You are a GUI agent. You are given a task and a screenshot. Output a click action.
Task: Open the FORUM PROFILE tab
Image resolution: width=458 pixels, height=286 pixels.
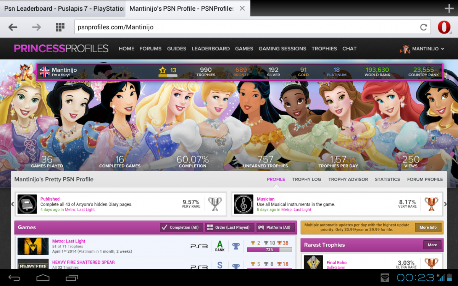point(425,179)
